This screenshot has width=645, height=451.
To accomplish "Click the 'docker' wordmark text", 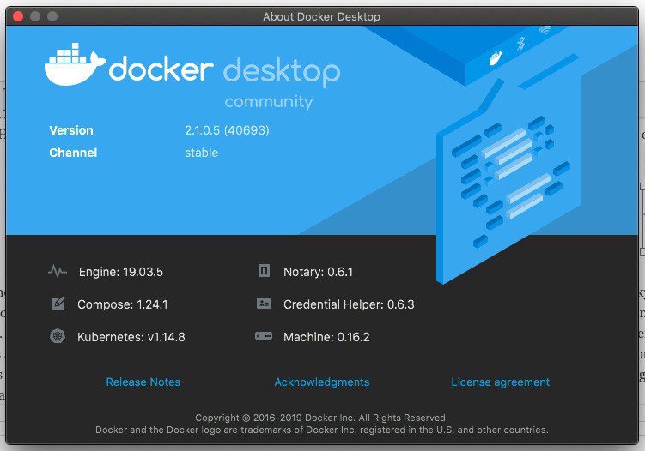I will click(161, 68).
